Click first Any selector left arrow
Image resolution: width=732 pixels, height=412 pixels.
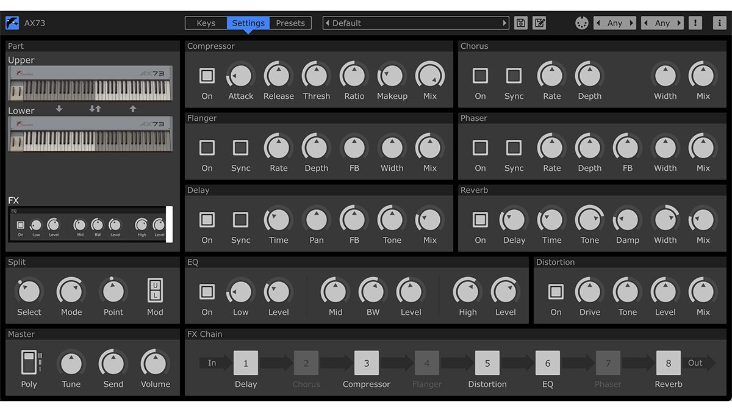point(598,23)
